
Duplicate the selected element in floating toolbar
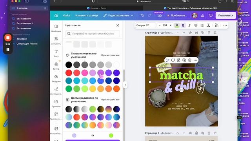(184, 60)
